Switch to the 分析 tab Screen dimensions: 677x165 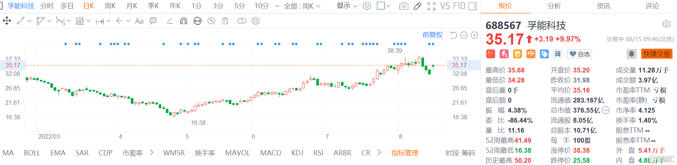click(x=554, y=6)
